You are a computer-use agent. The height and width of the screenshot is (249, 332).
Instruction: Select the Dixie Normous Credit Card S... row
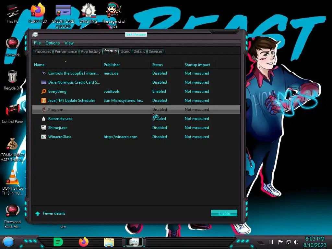pos(136,82)
